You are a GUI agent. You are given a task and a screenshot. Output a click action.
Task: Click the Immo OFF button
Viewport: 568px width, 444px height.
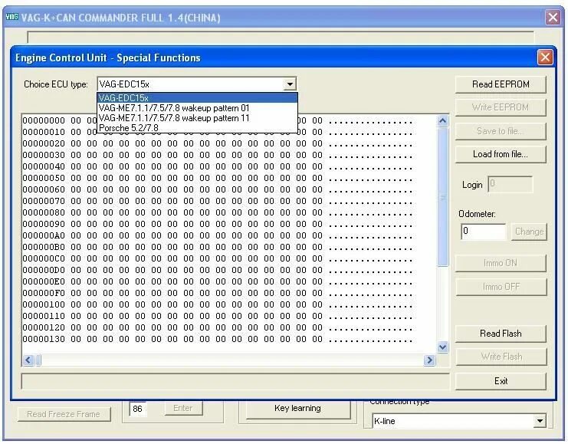coord(501,287)
